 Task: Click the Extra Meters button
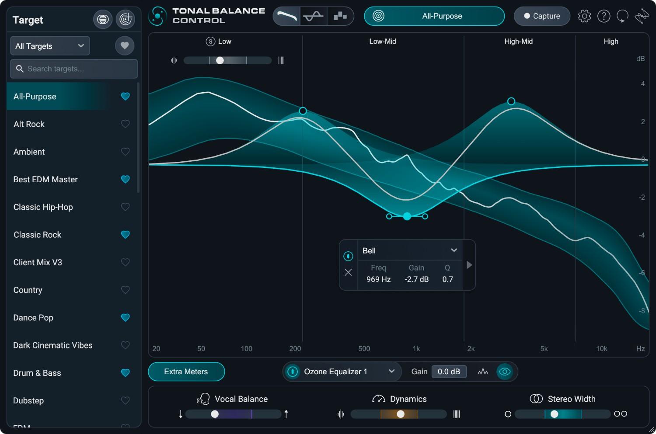tap(186, 372)
